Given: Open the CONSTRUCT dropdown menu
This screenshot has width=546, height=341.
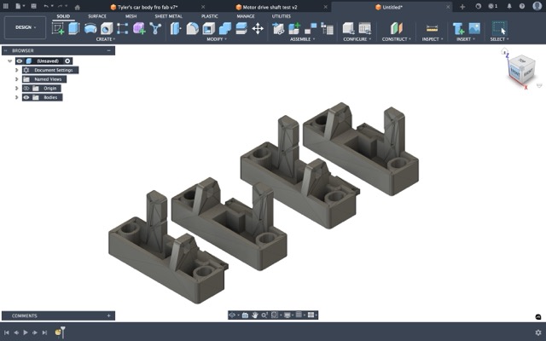Looking at the screenshot, I should coord(396,39).
